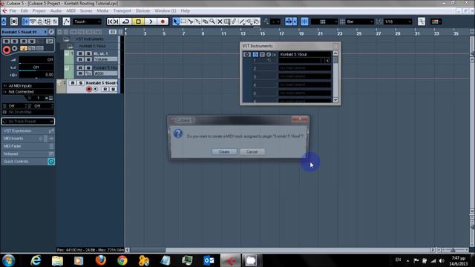Toggle the Show Inspector toolbar icon
Screen dimensions: 475x267
coord(25,22)
